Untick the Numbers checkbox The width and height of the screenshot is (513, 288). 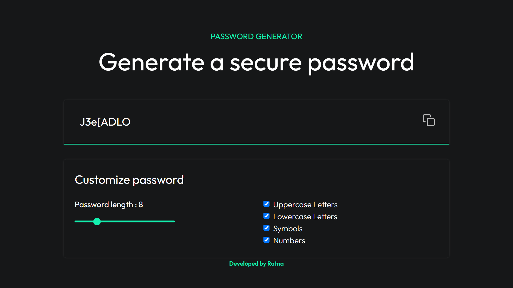pos(266,240)
